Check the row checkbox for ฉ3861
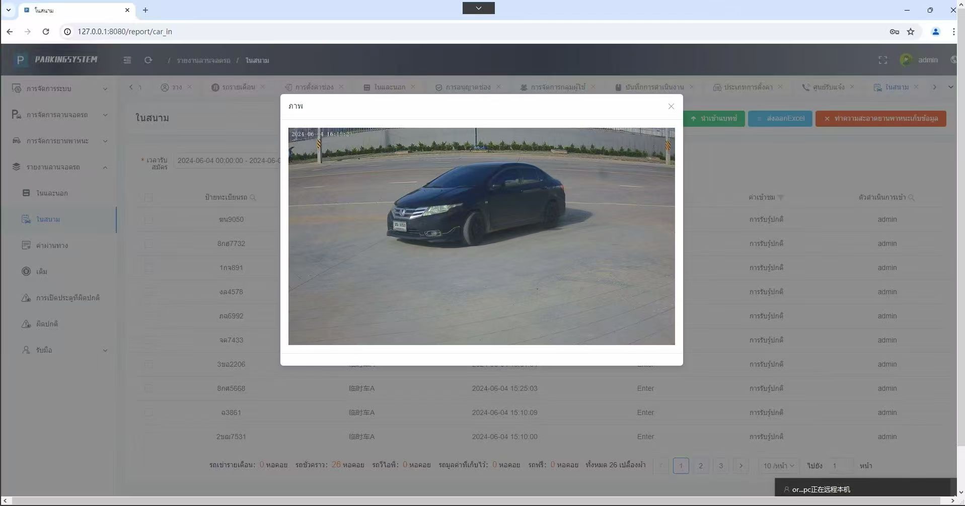 [149, 412]
